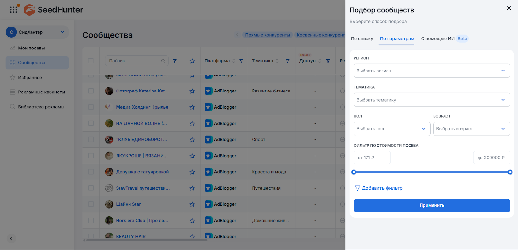Collapse the left sidebar with arrow
This screenshot has height=250, width=518.
[x=11, y=238]
